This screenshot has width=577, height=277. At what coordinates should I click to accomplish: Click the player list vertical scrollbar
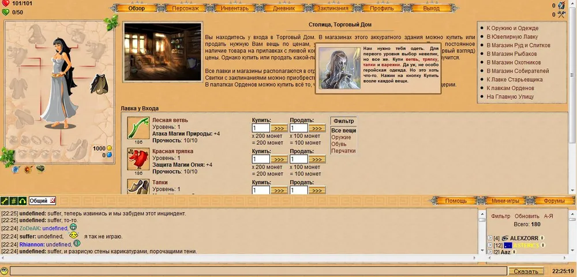click(571, 231)
